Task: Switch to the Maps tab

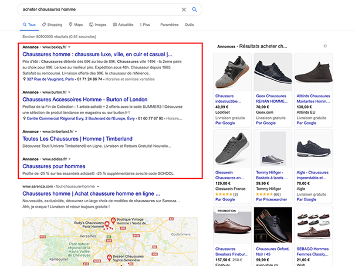Action: (76, 25)
